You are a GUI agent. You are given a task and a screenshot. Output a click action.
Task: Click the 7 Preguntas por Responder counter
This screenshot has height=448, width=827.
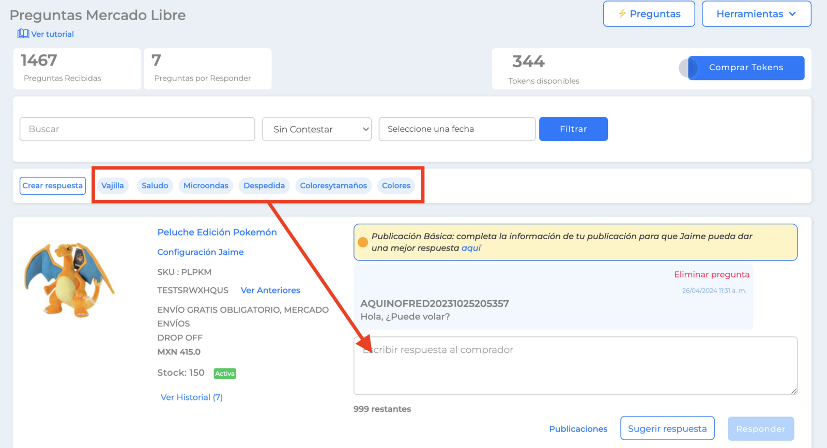pyautogui.click(x=208, y=69)
